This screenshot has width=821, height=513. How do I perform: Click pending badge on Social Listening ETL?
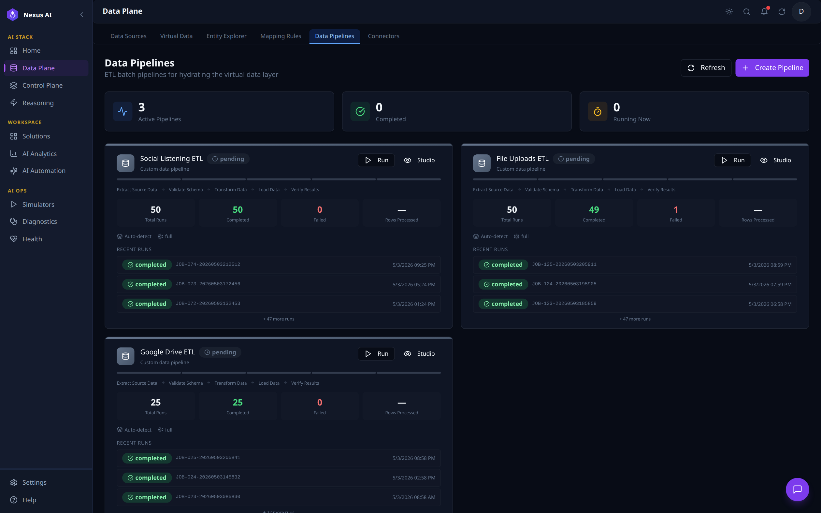(228, 159)
